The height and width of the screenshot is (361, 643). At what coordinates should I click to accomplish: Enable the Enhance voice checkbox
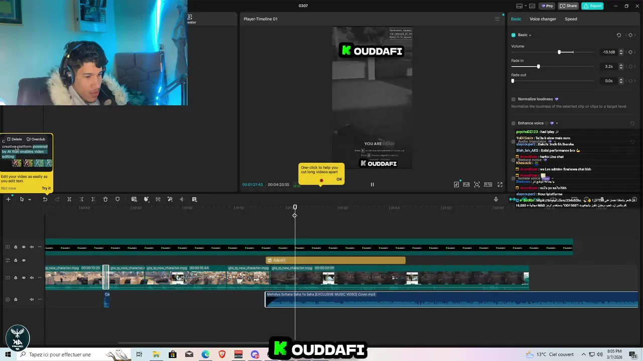tap(513, 123)
